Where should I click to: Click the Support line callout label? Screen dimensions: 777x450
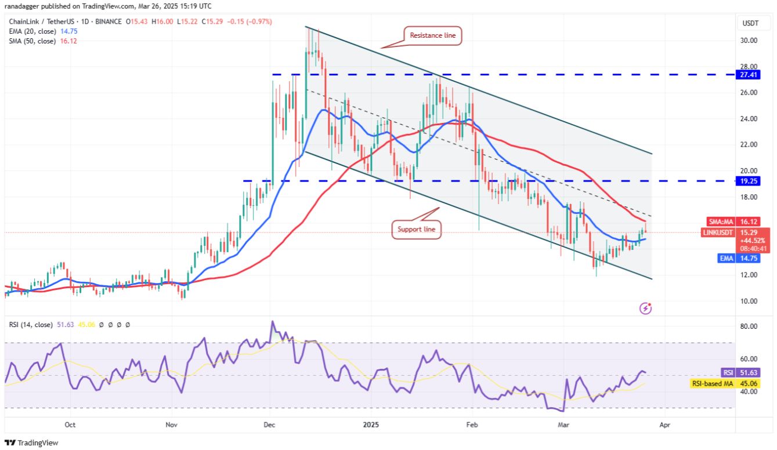point(417,230)
